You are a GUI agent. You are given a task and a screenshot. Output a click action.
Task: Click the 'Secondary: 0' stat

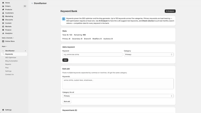coord(77,39)
